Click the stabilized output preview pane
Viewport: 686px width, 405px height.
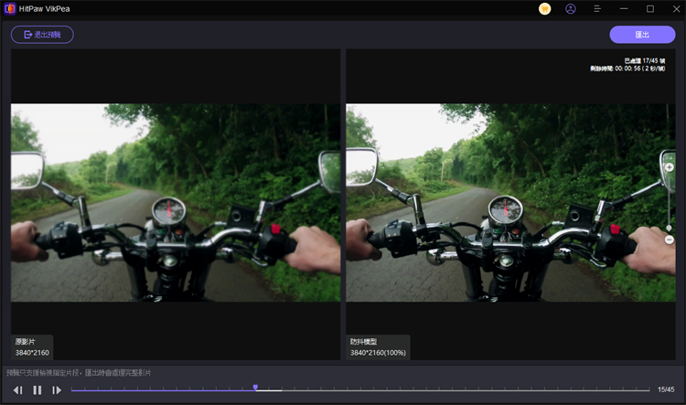[x=503, y=202]
